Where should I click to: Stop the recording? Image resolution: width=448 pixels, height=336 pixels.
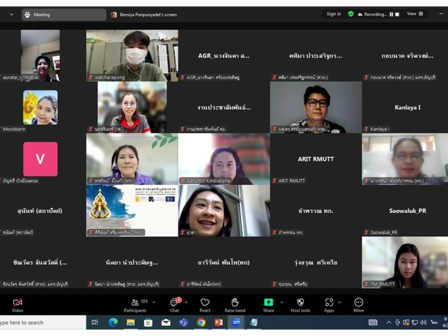coord(397,14)
